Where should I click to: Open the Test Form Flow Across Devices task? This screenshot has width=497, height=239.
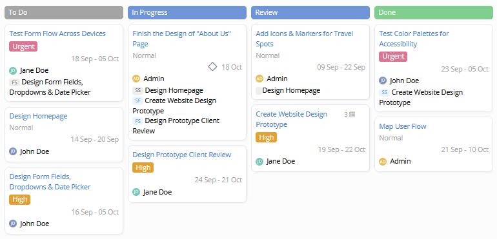tap(57, 33)
